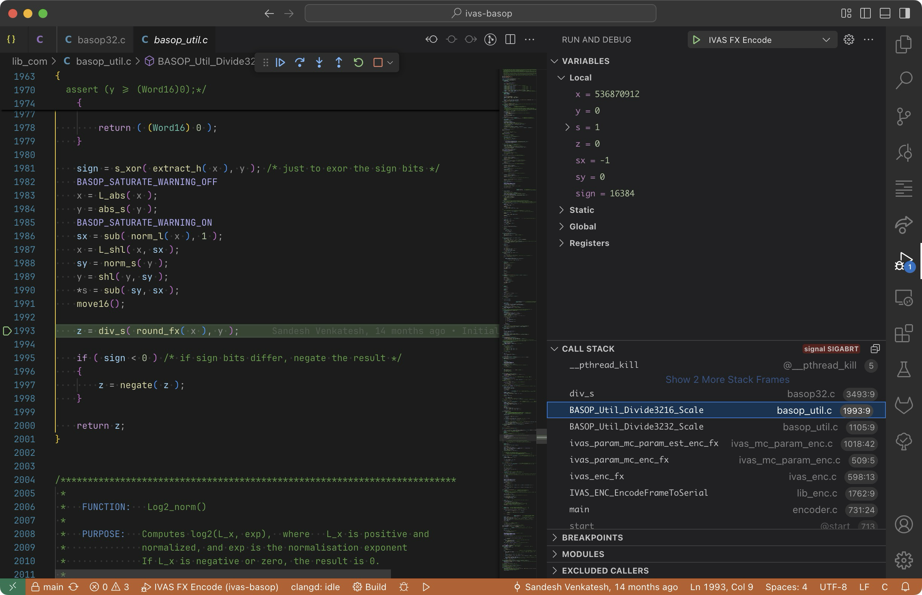
Task: Click Show 2 More Stack Frames
Action: coord(727,379)
